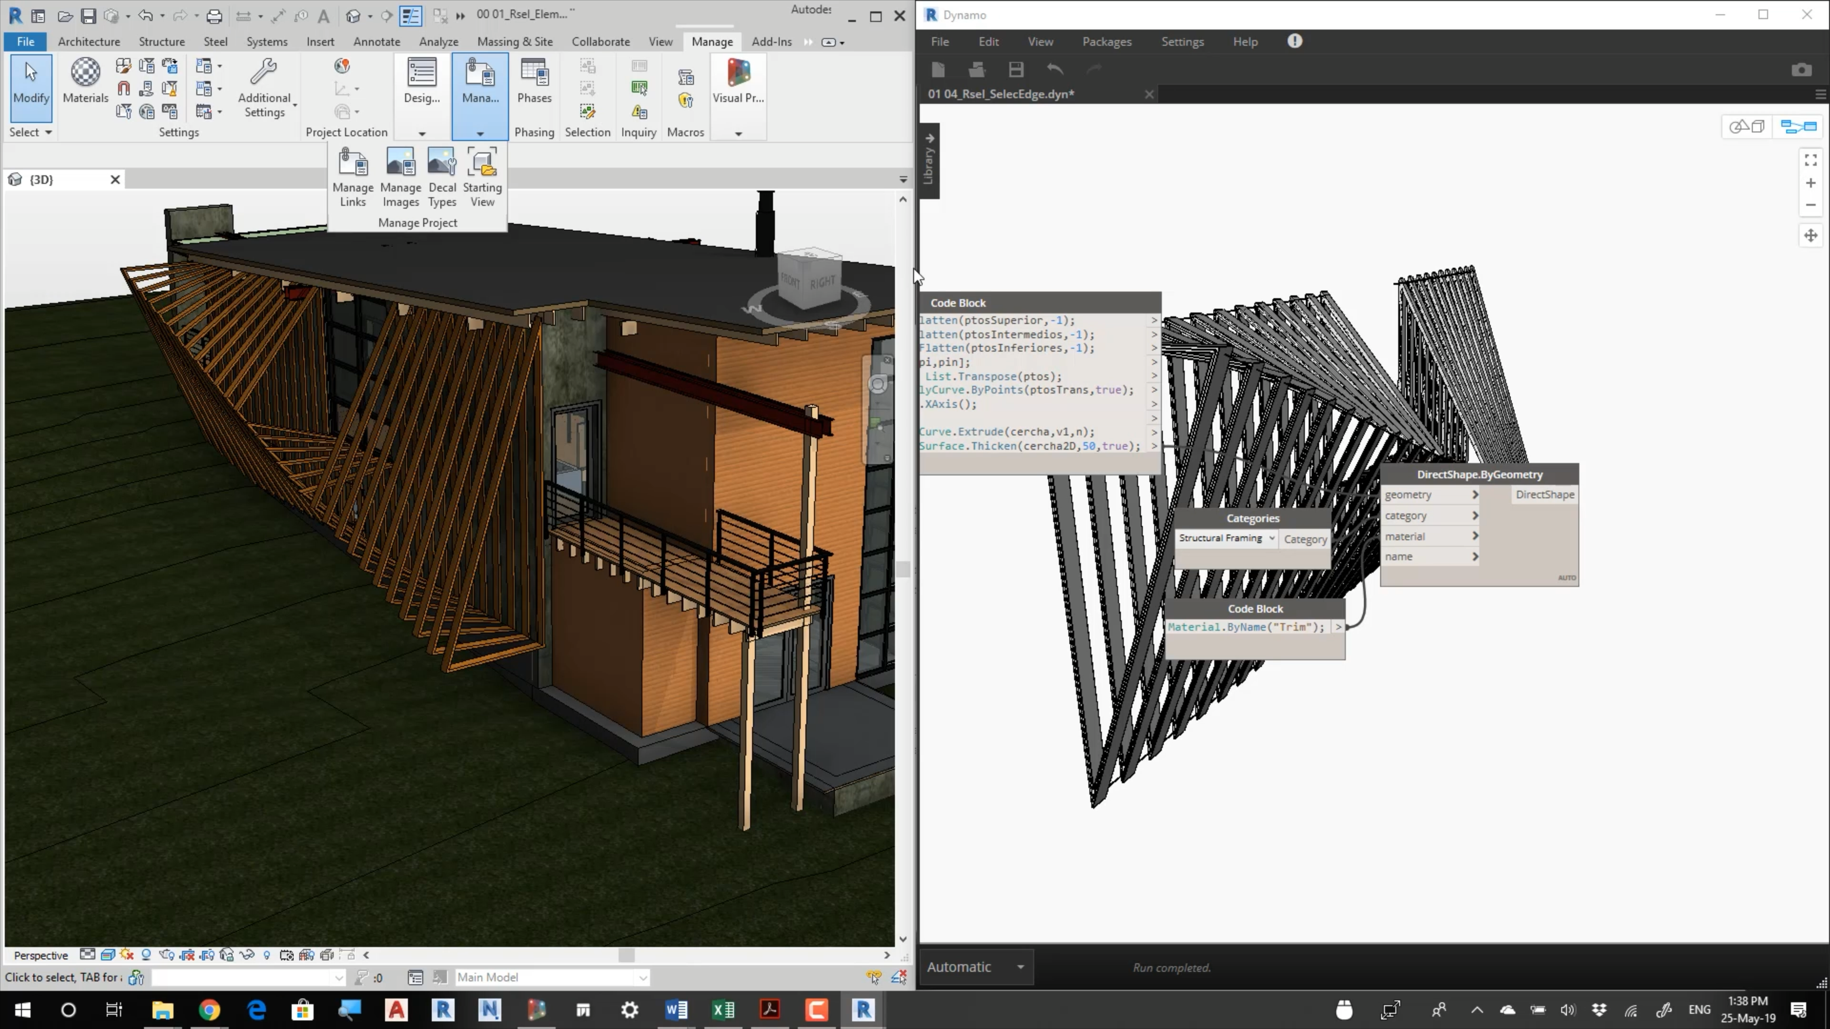Click Dynamo export image camera icon
The width and height of the screenshot is (1830, 1029).
coord(1801,70)
